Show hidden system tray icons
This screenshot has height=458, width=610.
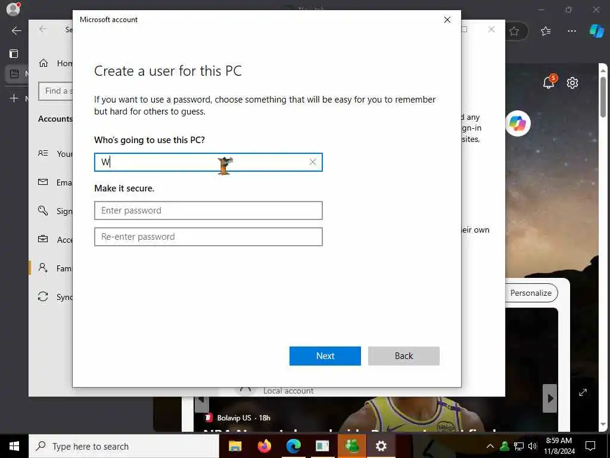click(x=490, y=446)
